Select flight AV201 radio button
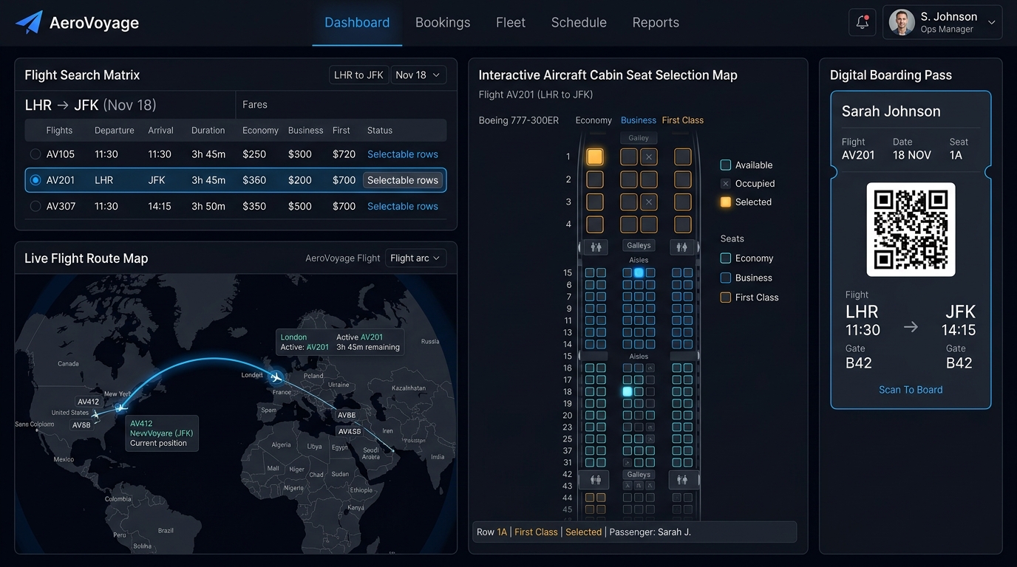This screenshot has width=1017, height=567. coord(35,180)
